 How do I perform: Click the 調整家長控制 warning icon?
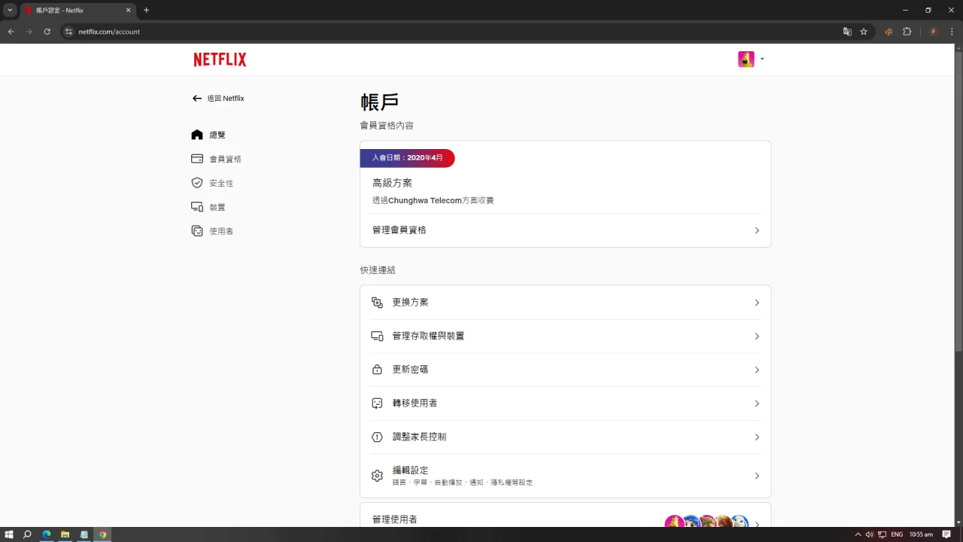(378, 437)
